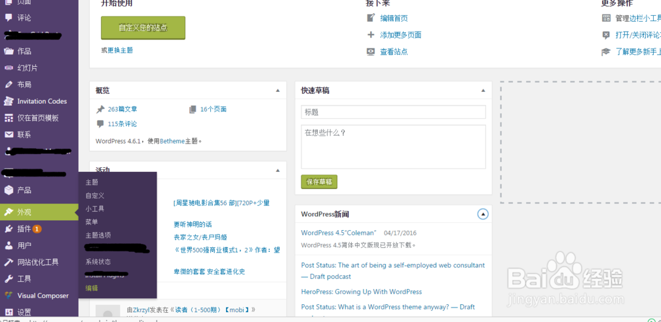Click the 产品 box icon

coord(9,190)
